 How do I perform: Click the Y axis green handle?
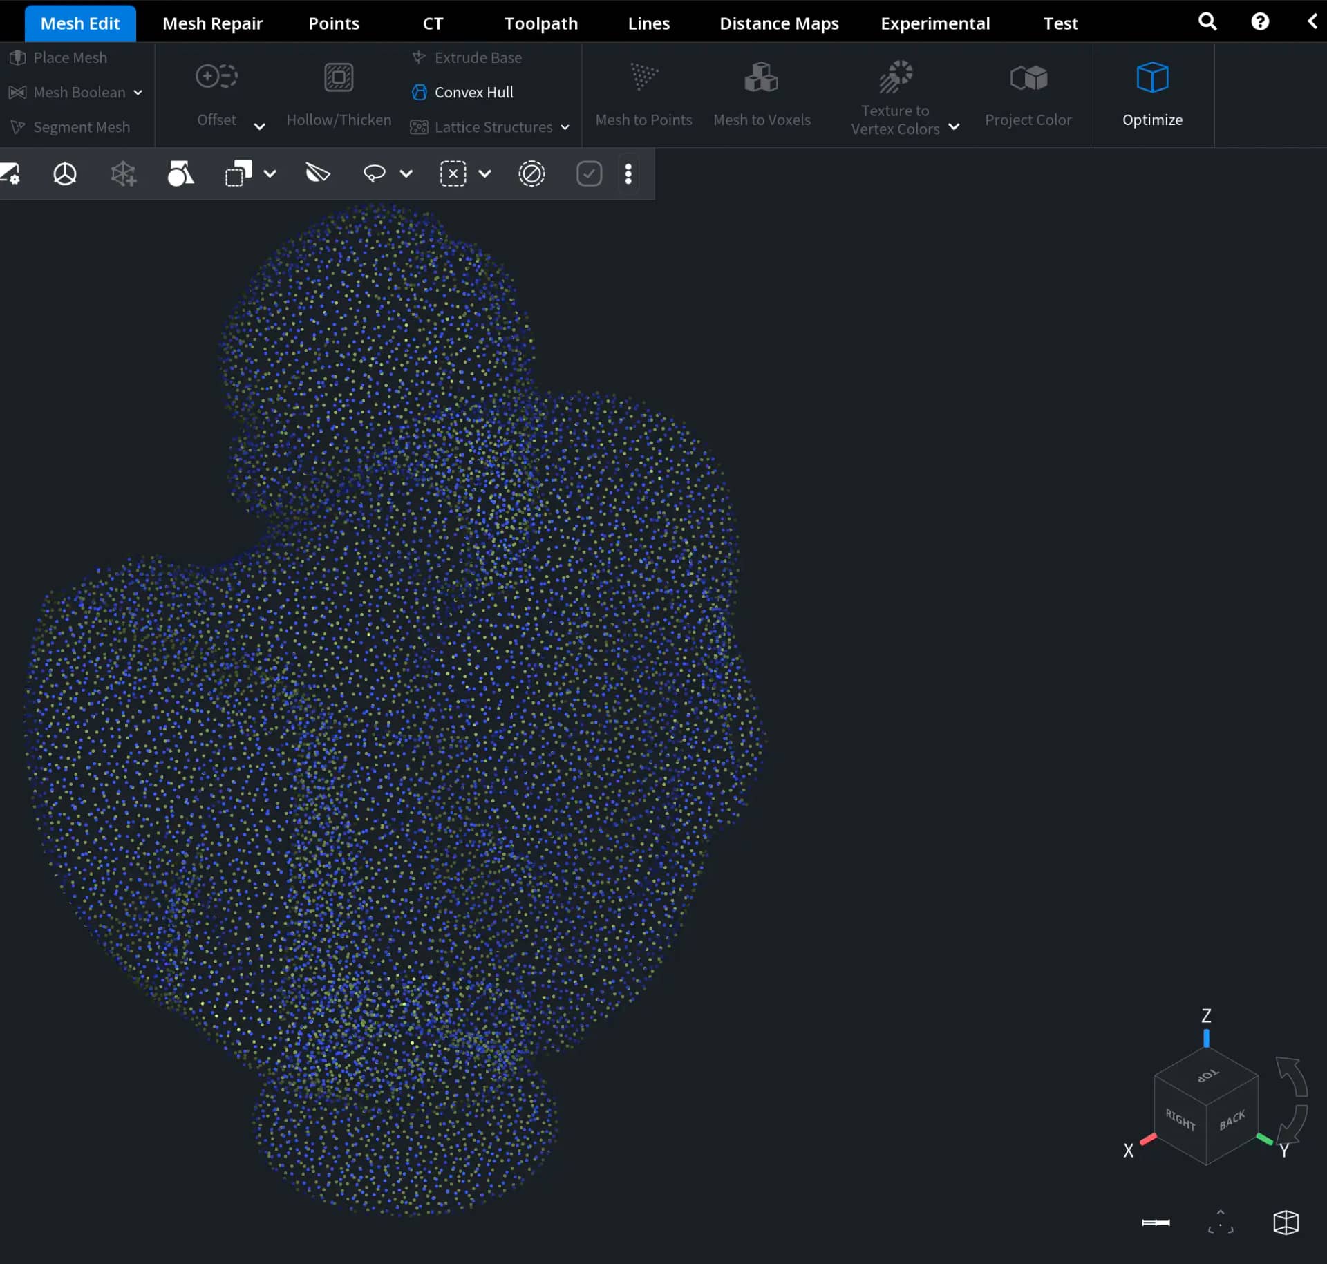(1264, 1139)
